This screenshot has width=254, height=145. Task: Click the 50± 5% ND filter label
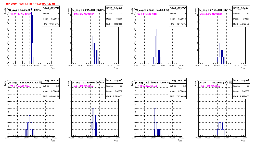click(84, 14)
